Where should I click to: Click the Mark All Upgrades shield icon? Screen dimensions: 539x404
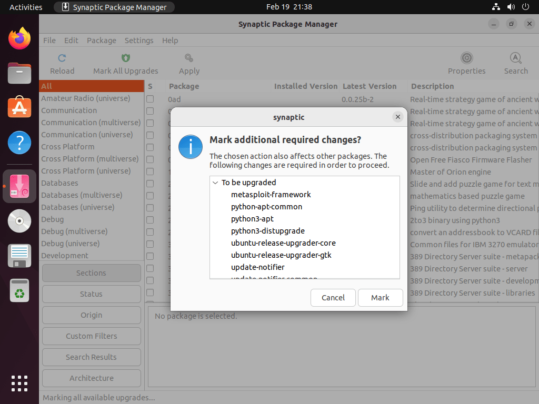pyautogui.click(x=125, y=58)
